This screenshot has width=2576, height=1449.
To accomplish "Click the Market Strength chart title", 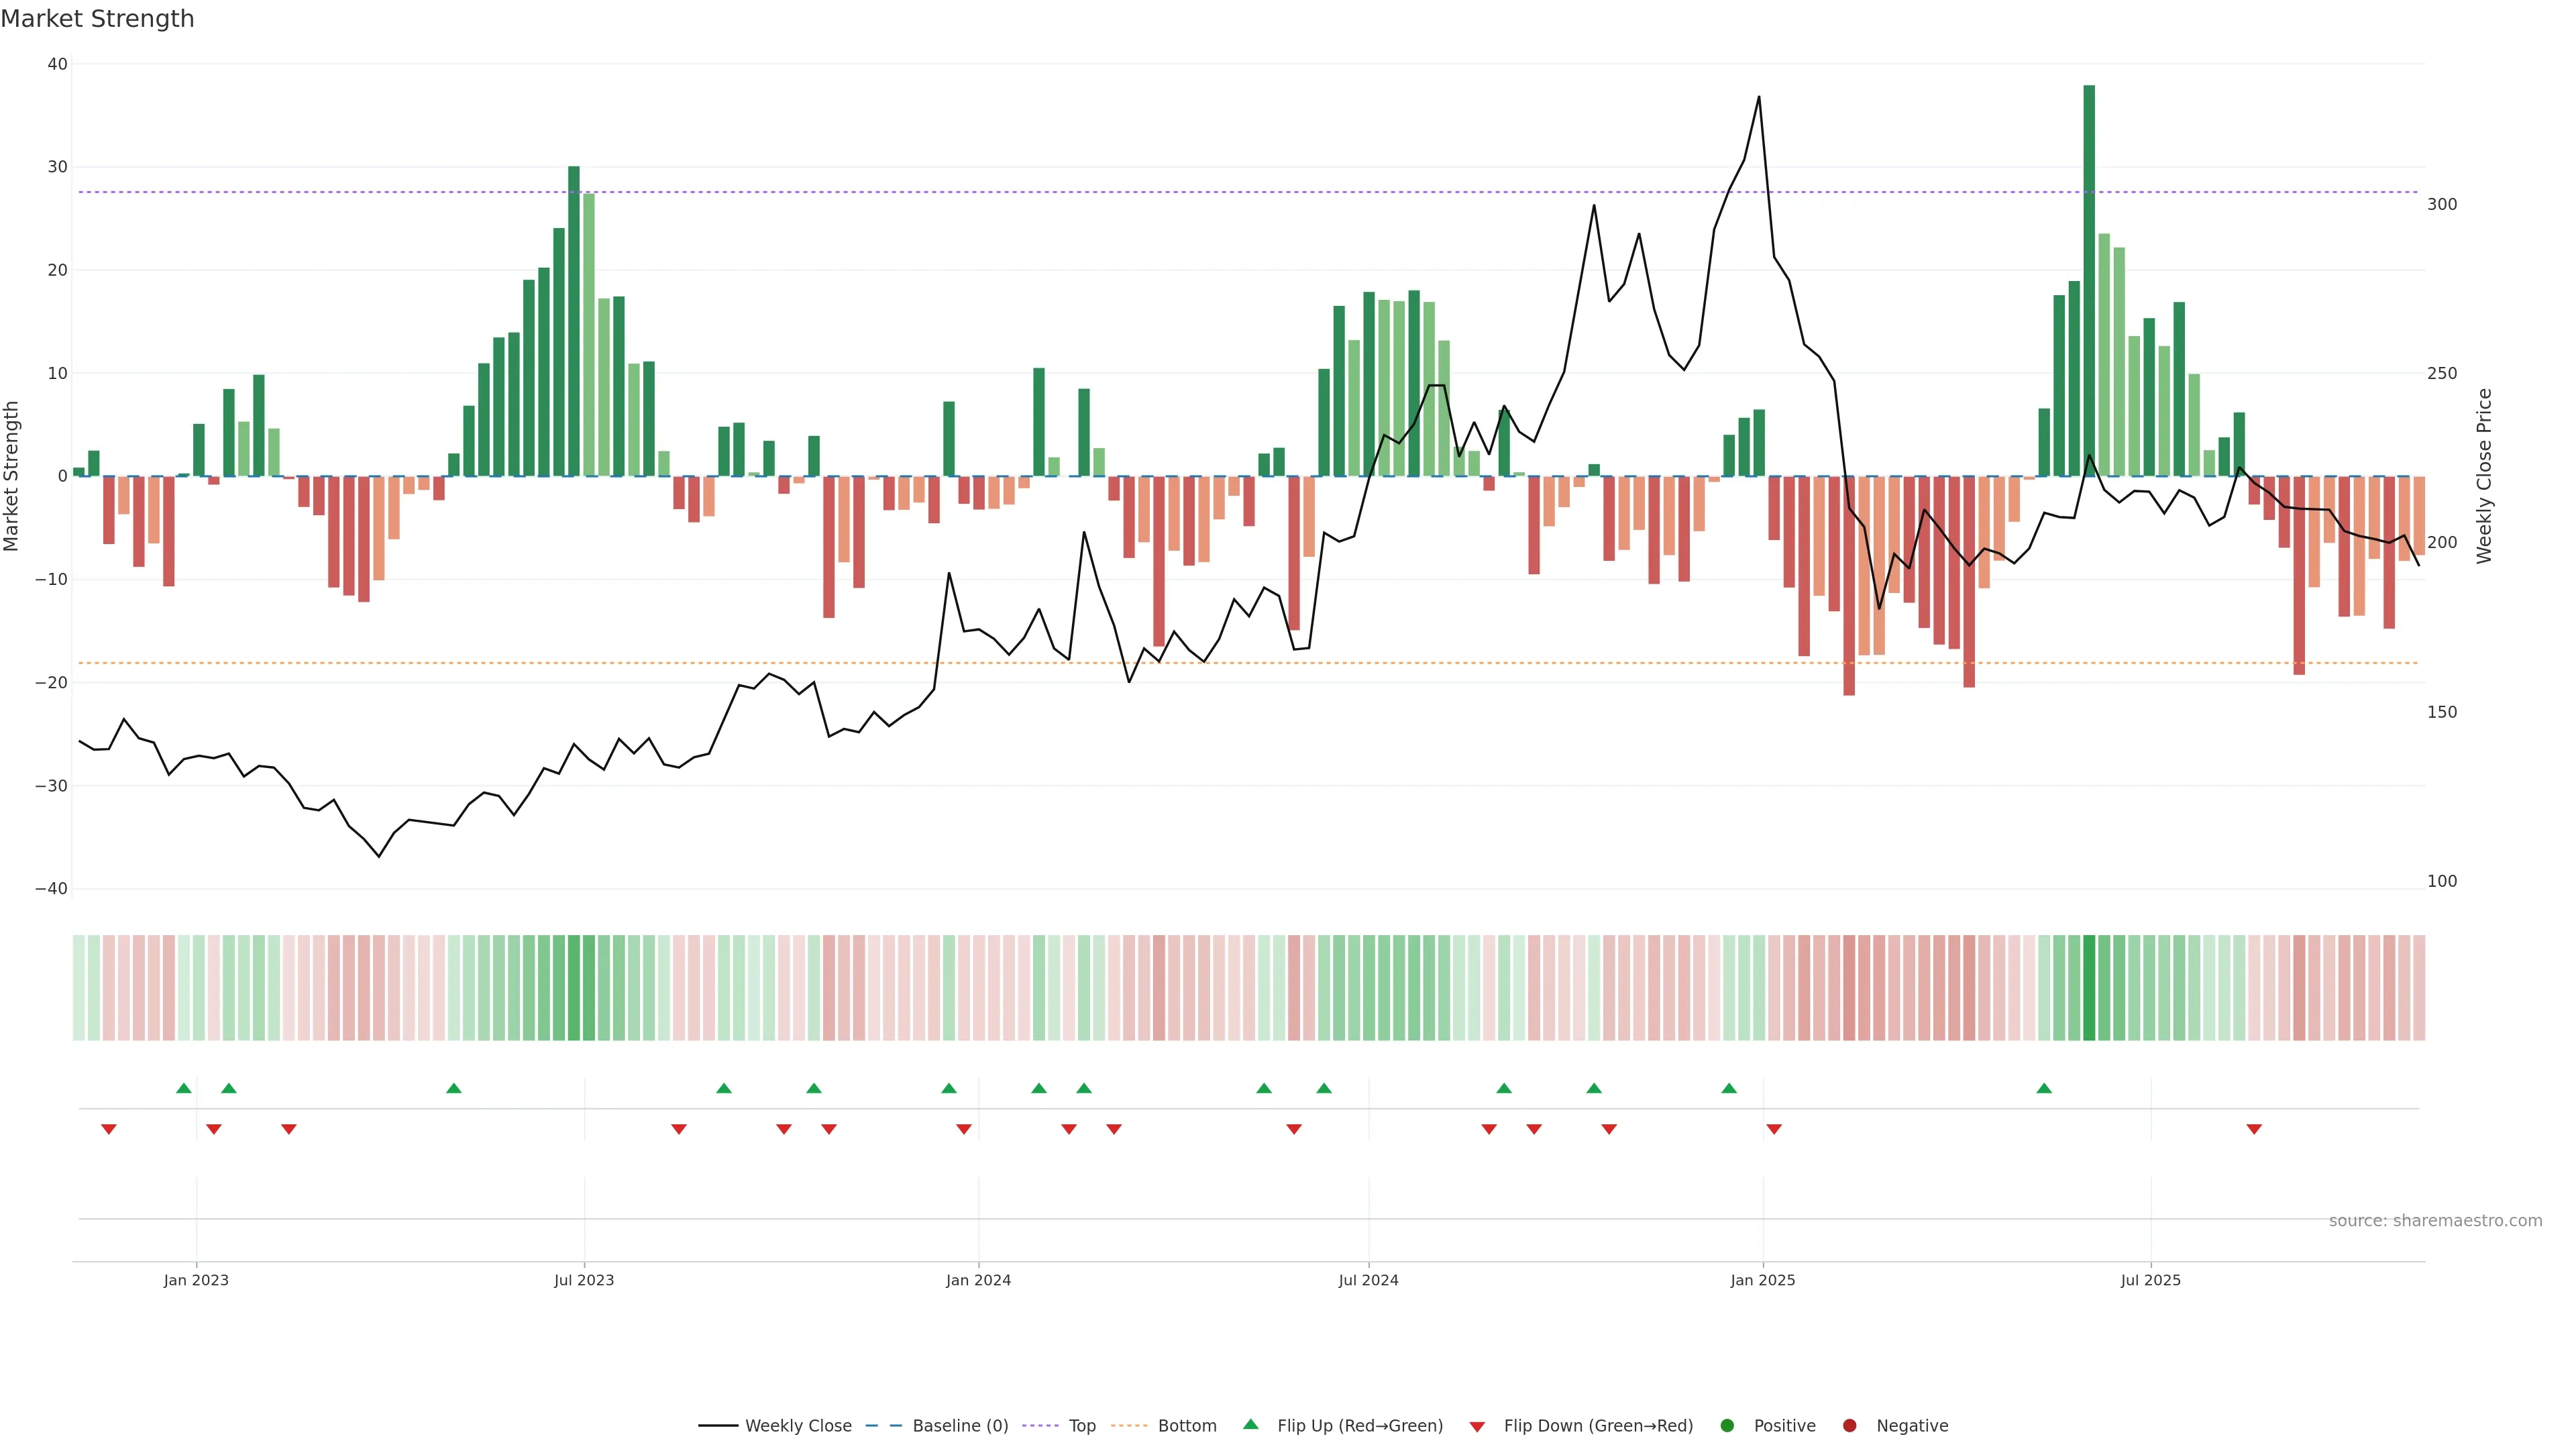I will (97, 19).
